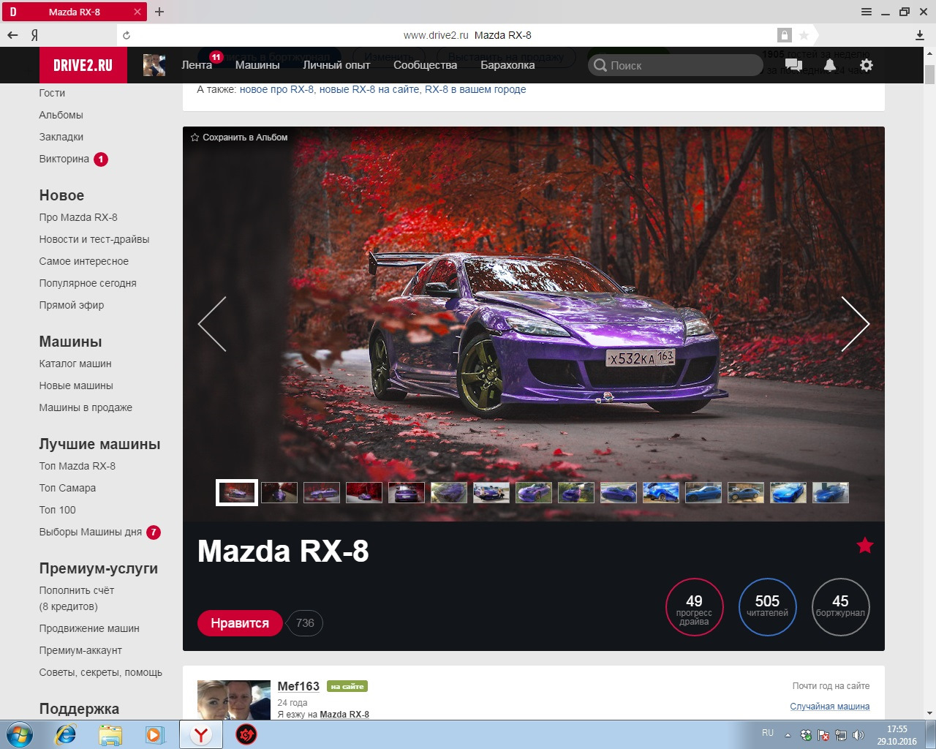Toggle the Нравится like button
936x749 pixels.
[x=240, y=623]
